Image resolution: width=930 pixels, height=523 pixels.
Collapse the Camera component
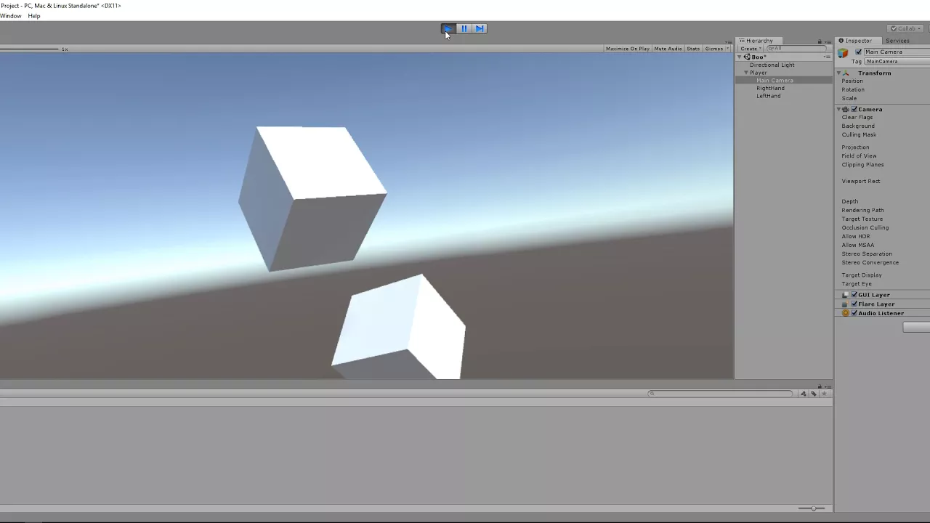tap(838, 110)
